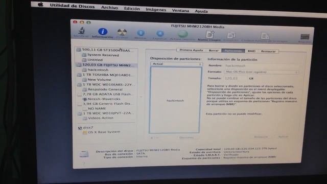327x184 pixels.
Task: Select the 3,94 GB Generic Flash disk
Action: point(107,104)
